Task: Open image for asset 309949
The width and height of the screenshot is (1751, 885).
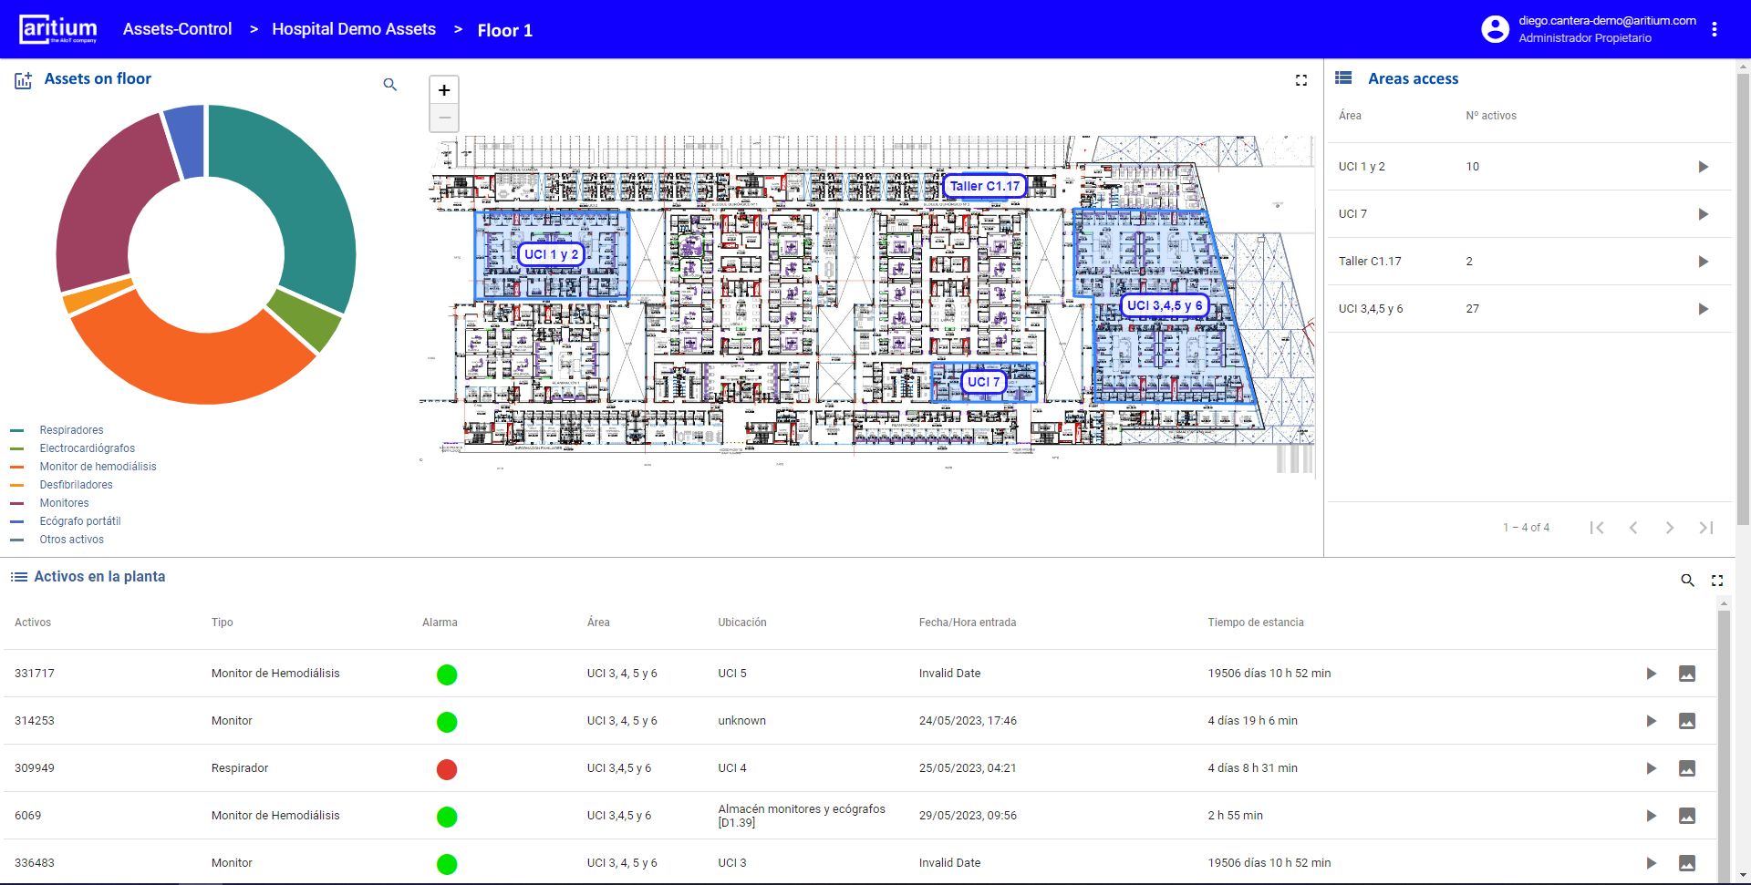Action: tap(1687, 768)
